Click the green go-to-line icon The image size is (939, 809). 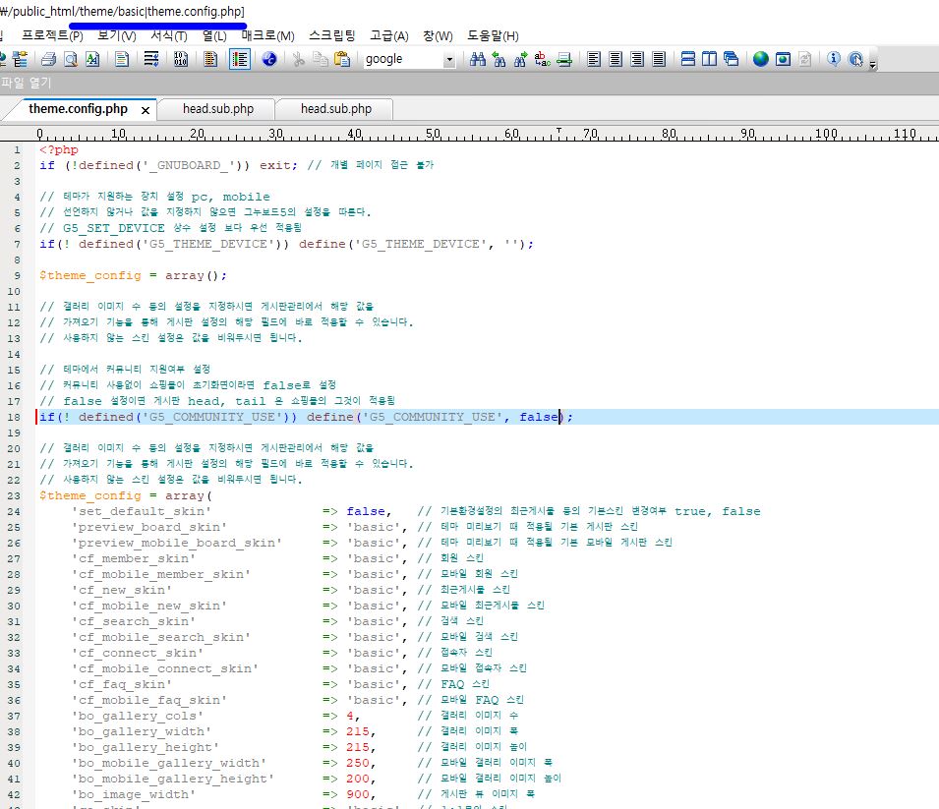point(564,59)
